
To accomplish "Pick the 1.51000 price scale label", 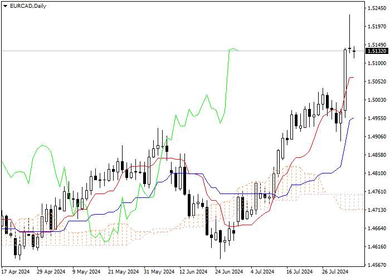I will tap(377, 63).
